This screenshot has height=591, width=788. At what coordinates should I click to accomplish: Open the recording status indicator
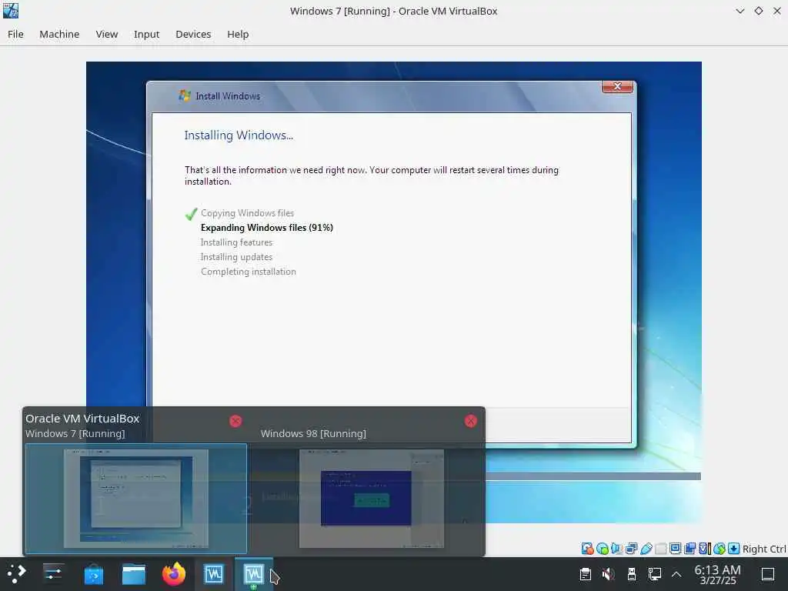[x=690, y=549]
